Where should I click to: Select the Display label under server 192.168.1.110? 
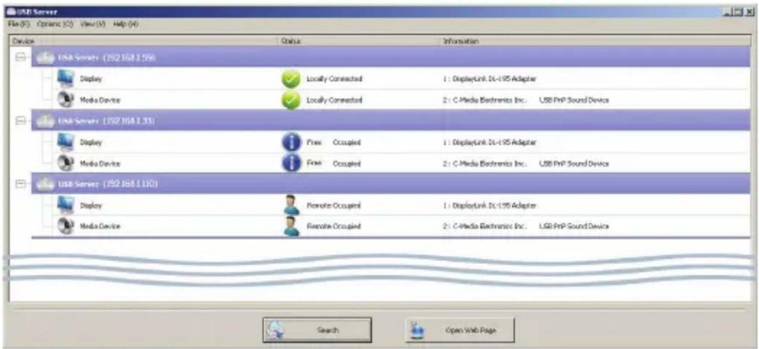click(x=91, y=205)
